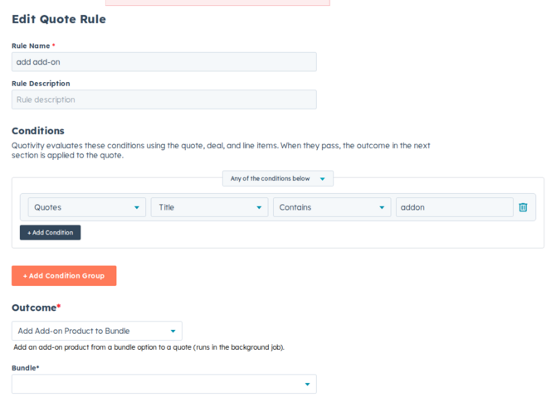Image resolution: width=556 pixels, height=397 pixels.
Task: Click the + Add Condition Group button
Action: coord(64,275)
